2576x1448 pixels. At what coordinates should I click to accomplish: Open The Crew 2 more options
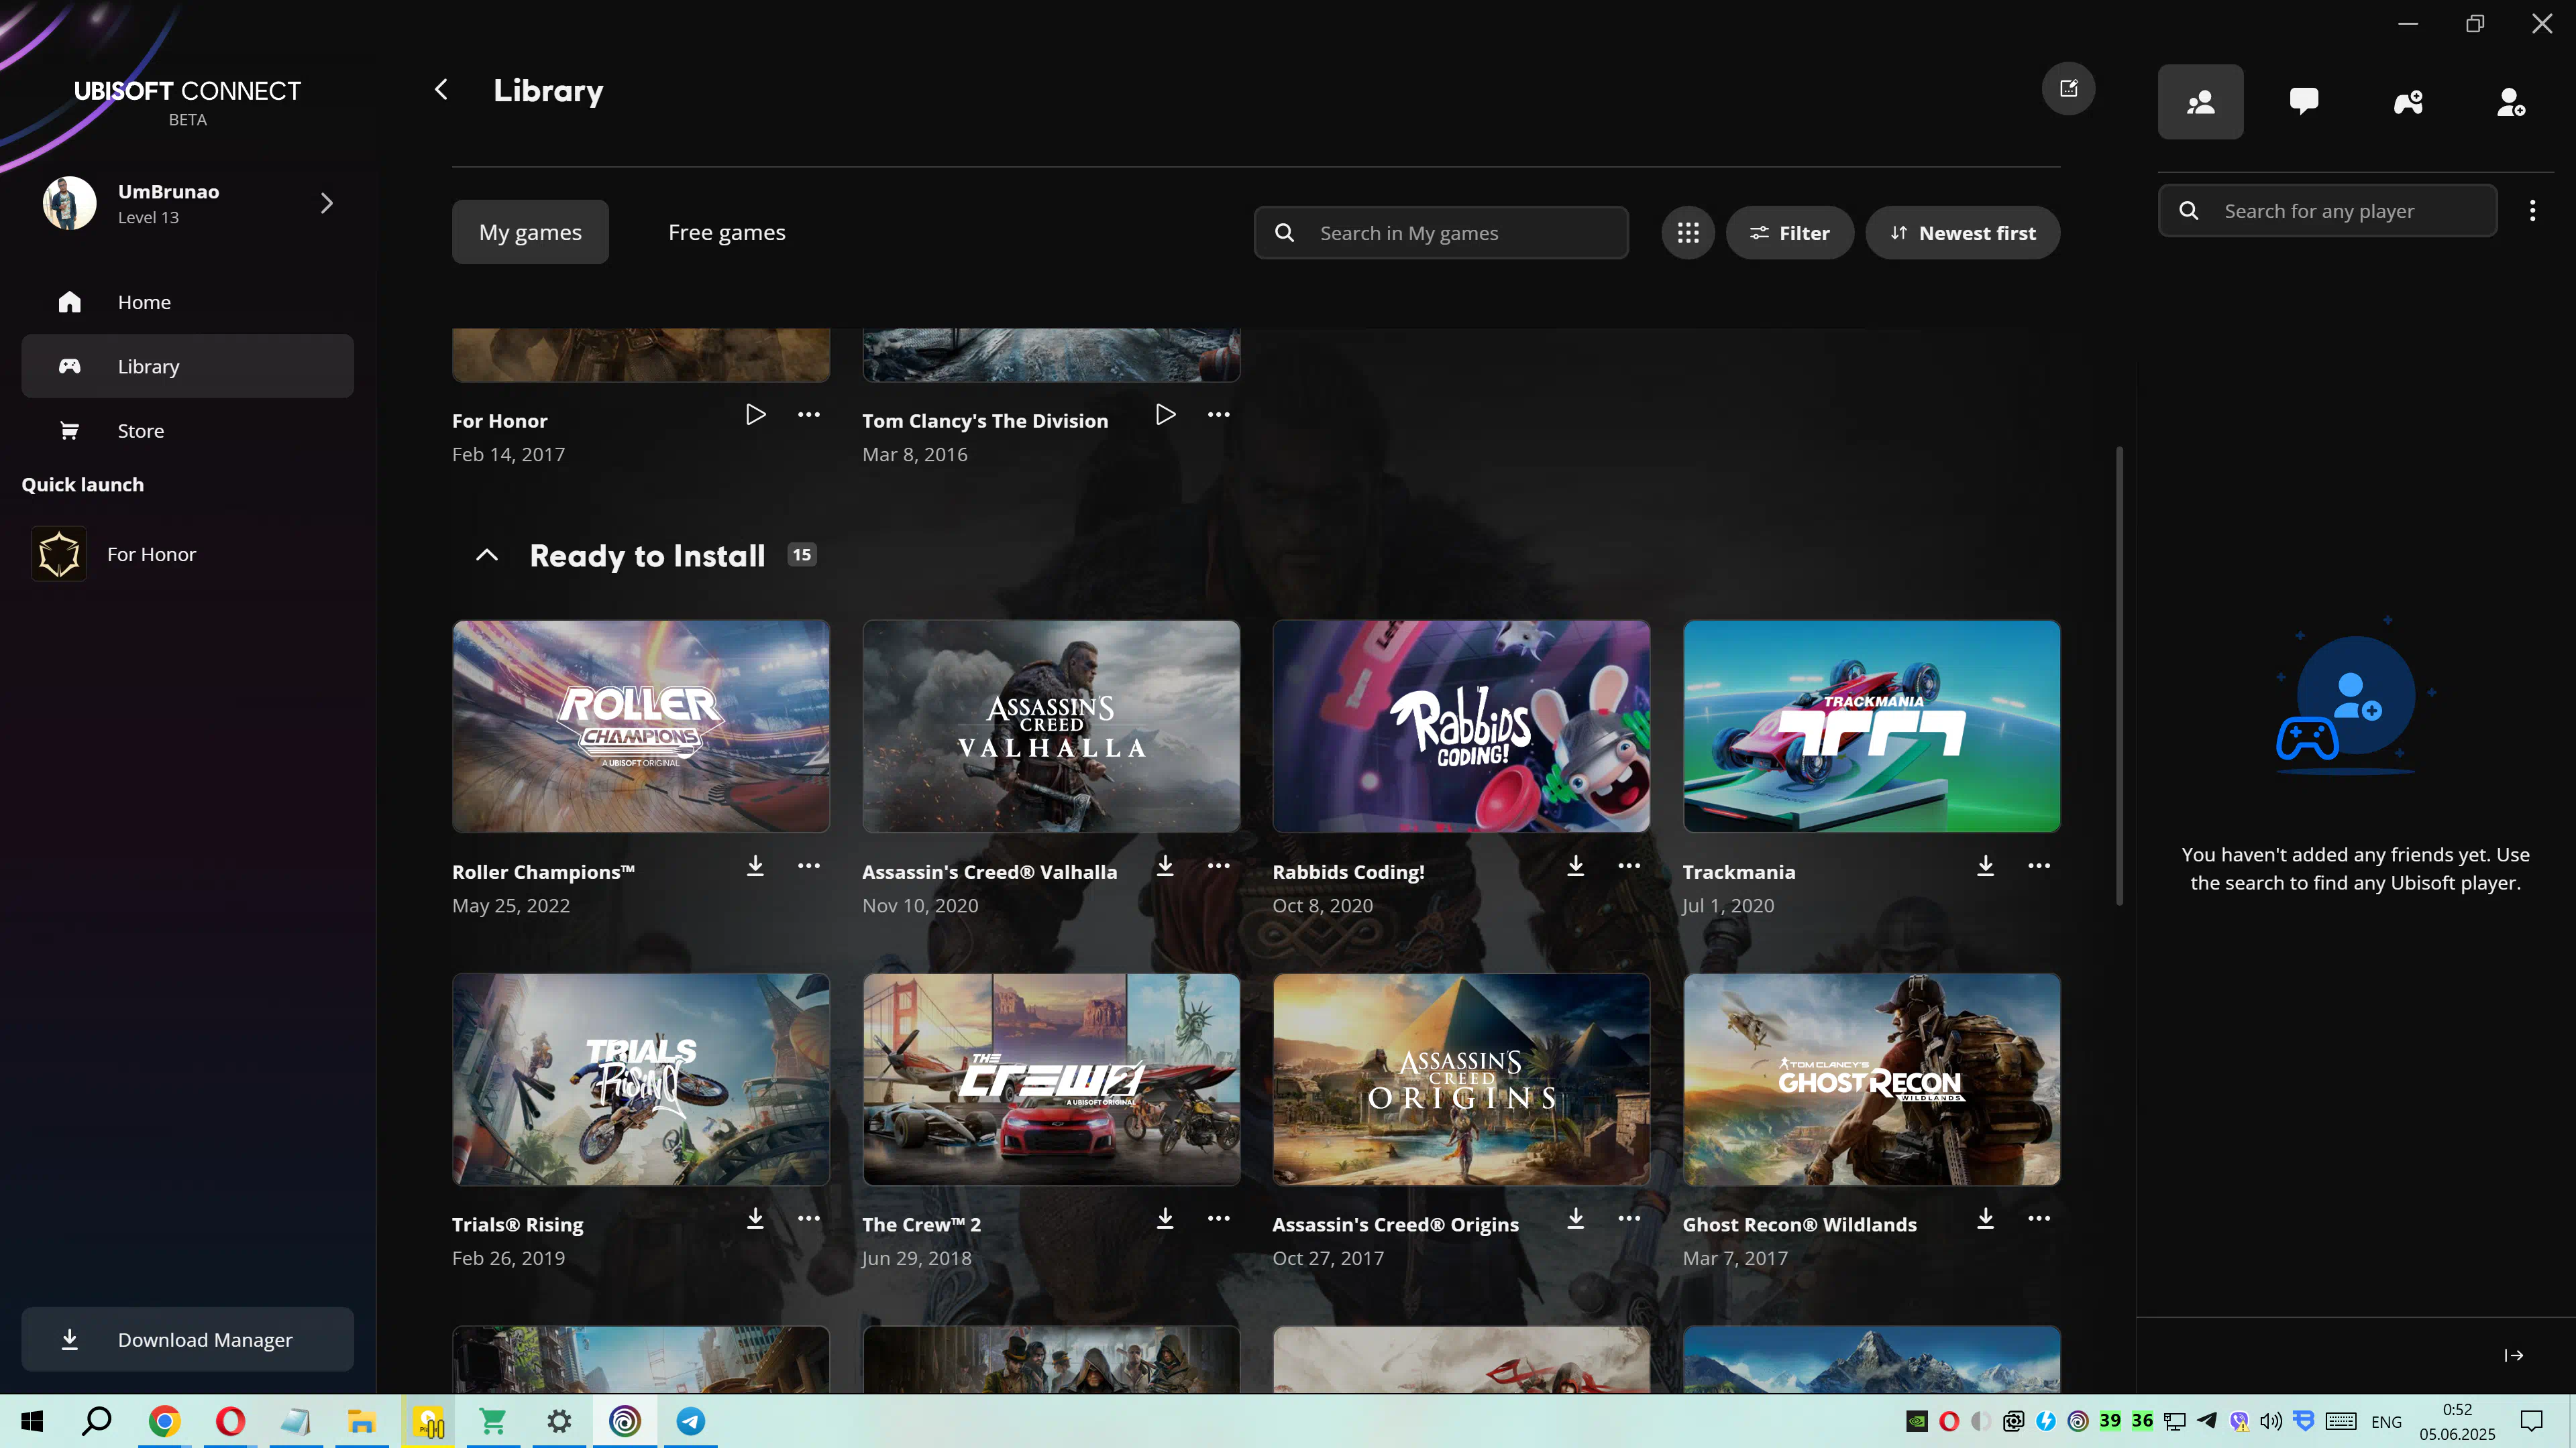click(x=1218, y=1218)
